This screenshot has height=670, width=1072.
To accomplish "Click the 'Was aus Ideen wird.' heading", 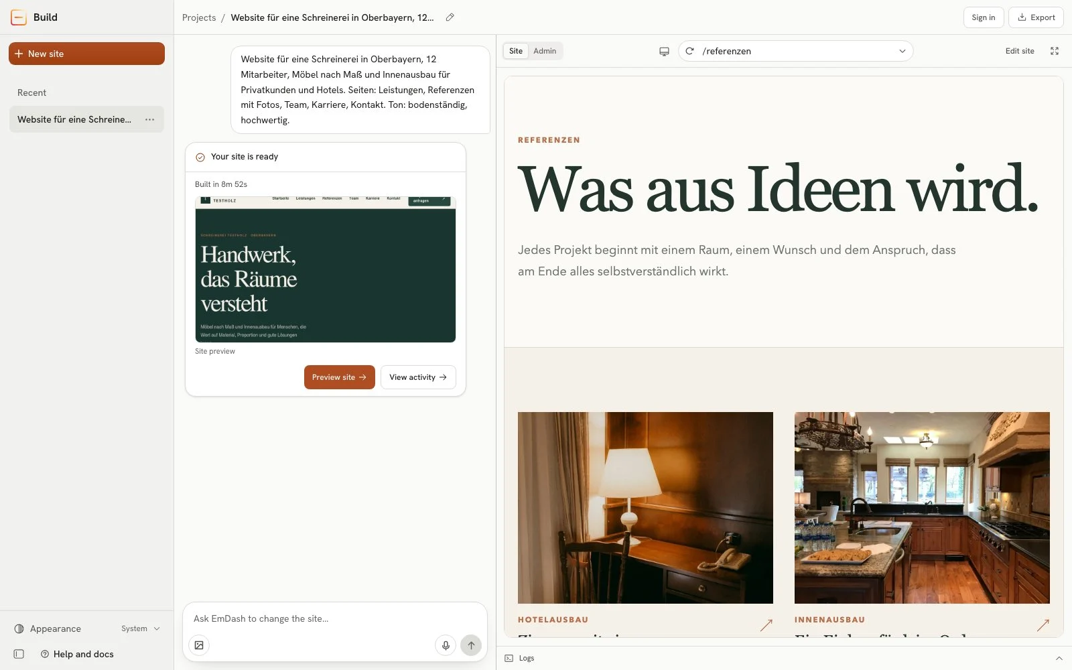I will coord(778,189).
